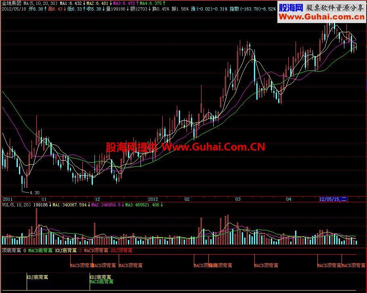Open the VOL(5,10,20) indicator settings
The width and height of the screenshot is (367, 293).
click(16, 205)
